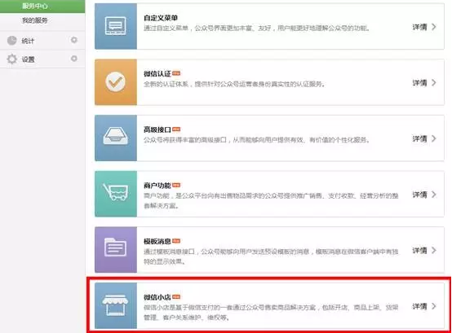This screenshot has height=333, width=452.
Task: Click the 统计 pie chart sidebar icon
Action: (11, 41)
